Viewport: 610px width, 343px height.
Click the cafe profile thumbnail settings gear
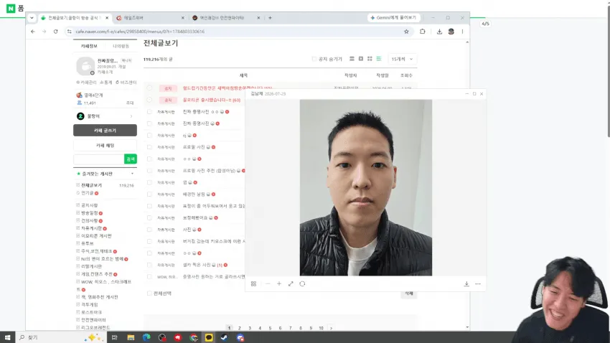[x=92, y=72]
